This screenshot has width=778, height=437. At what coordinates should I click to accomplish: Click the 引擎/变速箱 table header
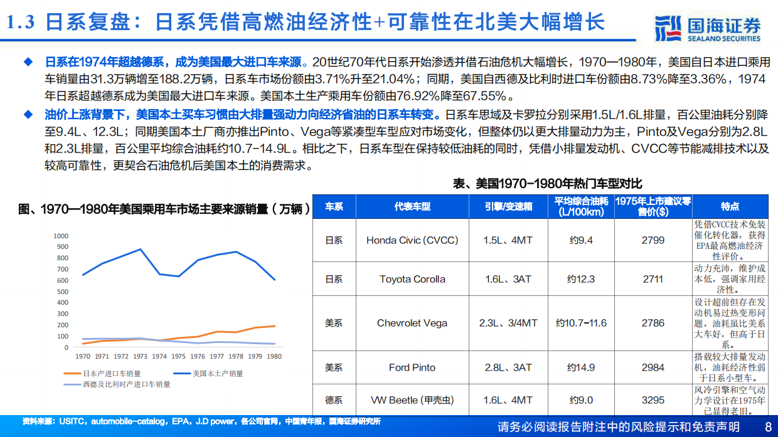click(x=509, y=206)
